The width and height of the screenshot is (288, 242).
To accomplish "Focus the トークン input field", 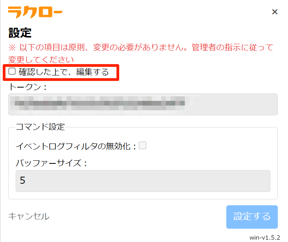I will tap(143, 104).
